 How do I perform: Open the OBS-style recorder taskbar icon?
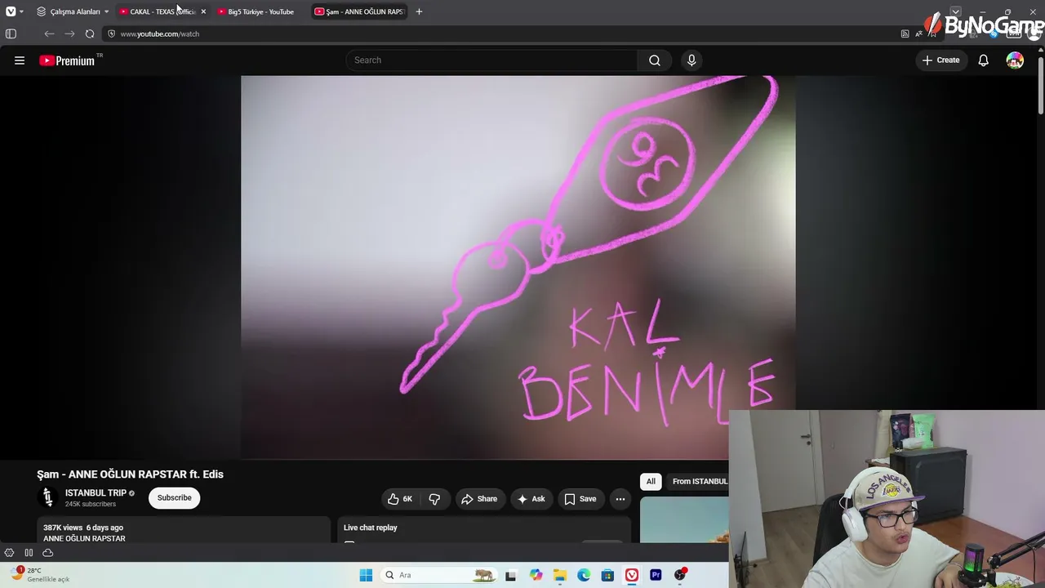[680, 575]
